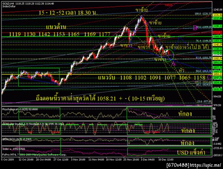The width and height of the screenshot is (223, 169).
Task: Click the 1242.00 price axis value
Action: 217,10
